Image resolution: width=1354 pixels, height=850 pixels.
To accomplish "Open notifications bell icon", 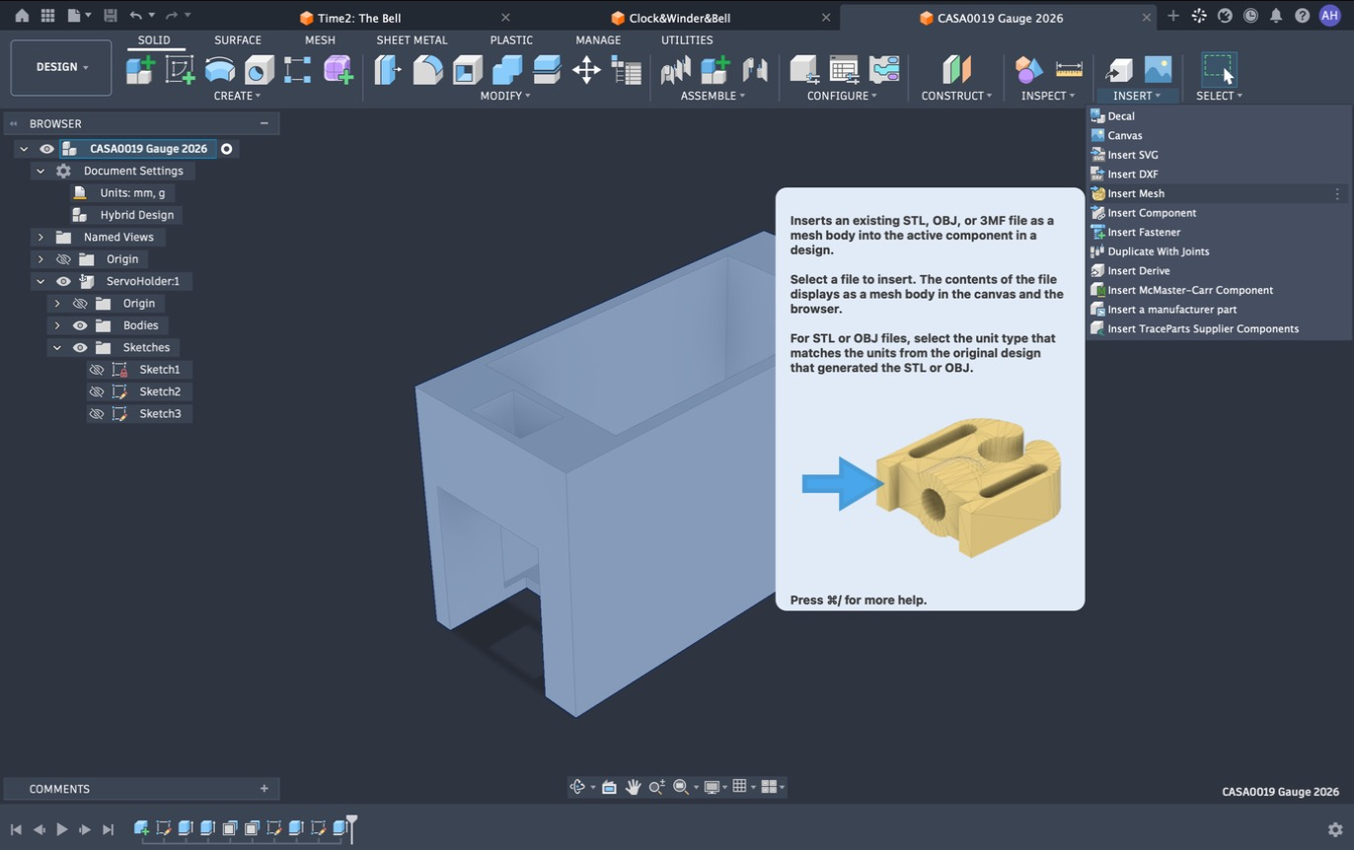I will [x=1276, y=16].
